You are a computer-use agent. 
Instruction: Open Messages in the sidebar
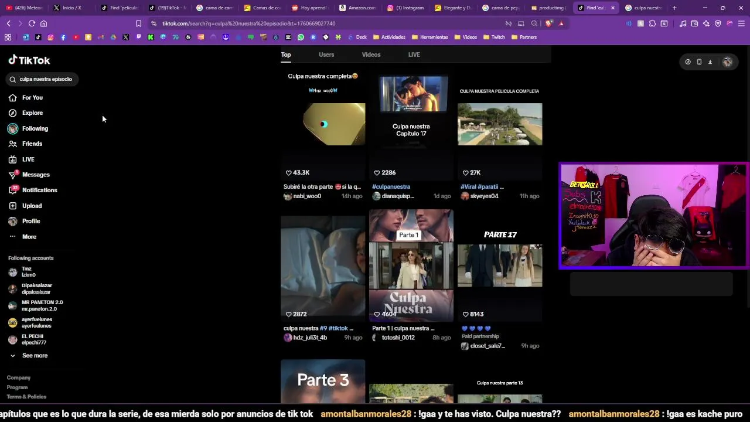coord(29,175)
